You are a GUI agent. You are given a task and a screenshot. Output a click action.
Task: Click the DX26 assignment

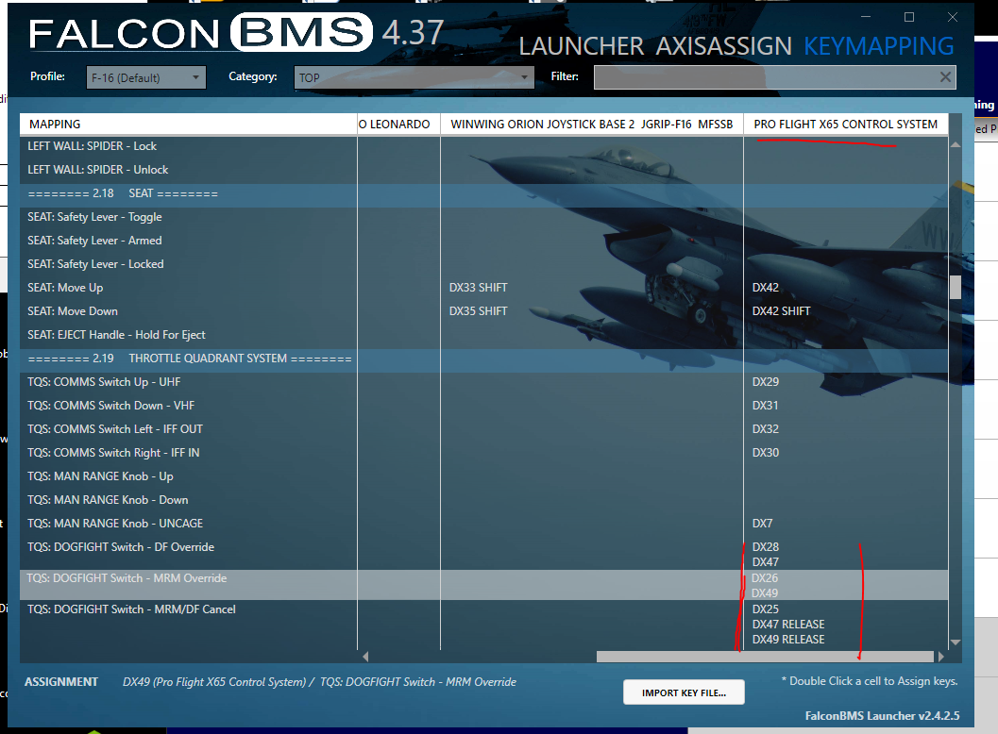(765, 578)
